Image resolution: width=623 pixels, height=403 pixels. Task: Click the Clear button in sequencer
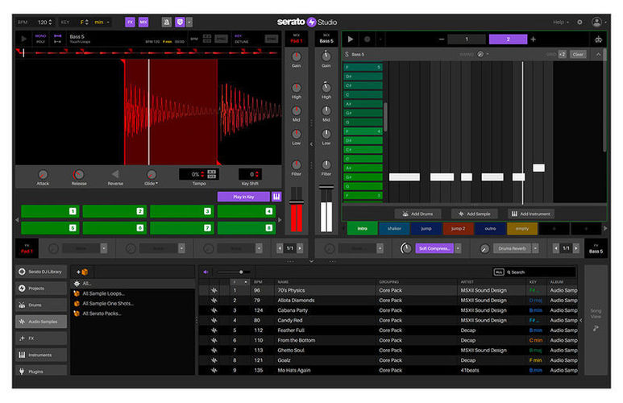[x=578, y=55]
